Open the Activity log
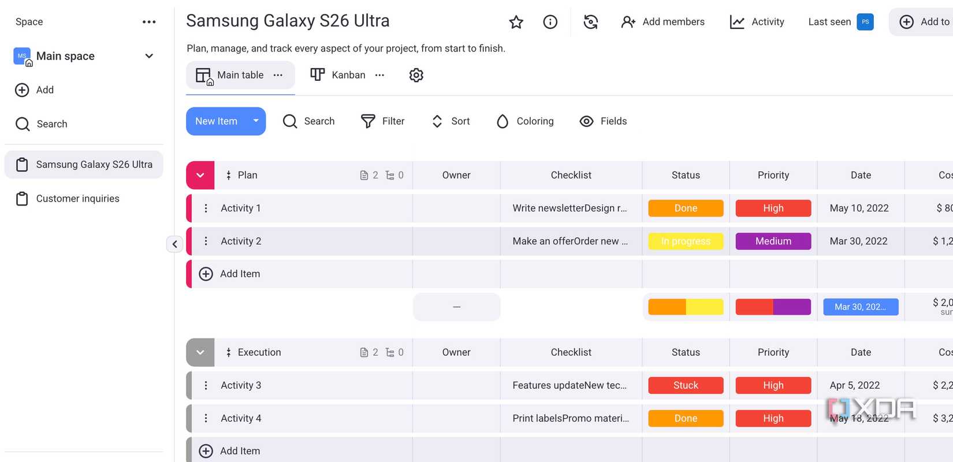Image resolution: width=953 pixels, height=462 pixels. click(757, 22)
